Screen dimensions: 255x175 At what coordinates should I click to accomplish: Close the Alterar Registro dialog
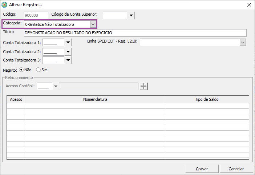pos(249,5)
